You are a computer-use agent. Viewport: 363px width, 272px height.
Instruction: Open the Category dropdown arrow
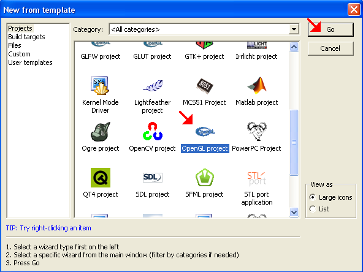click(294, 29)
